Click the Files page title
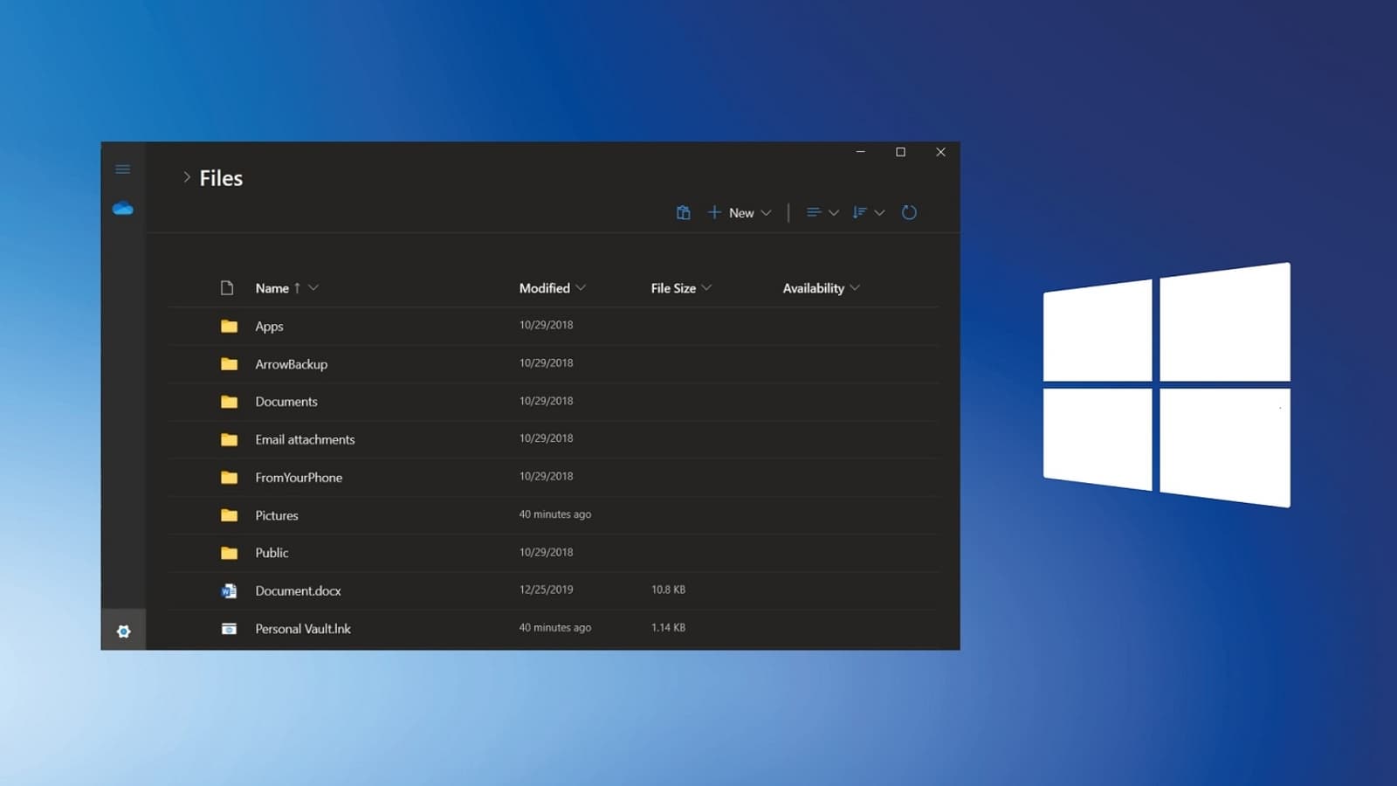 tap(221, 178)
